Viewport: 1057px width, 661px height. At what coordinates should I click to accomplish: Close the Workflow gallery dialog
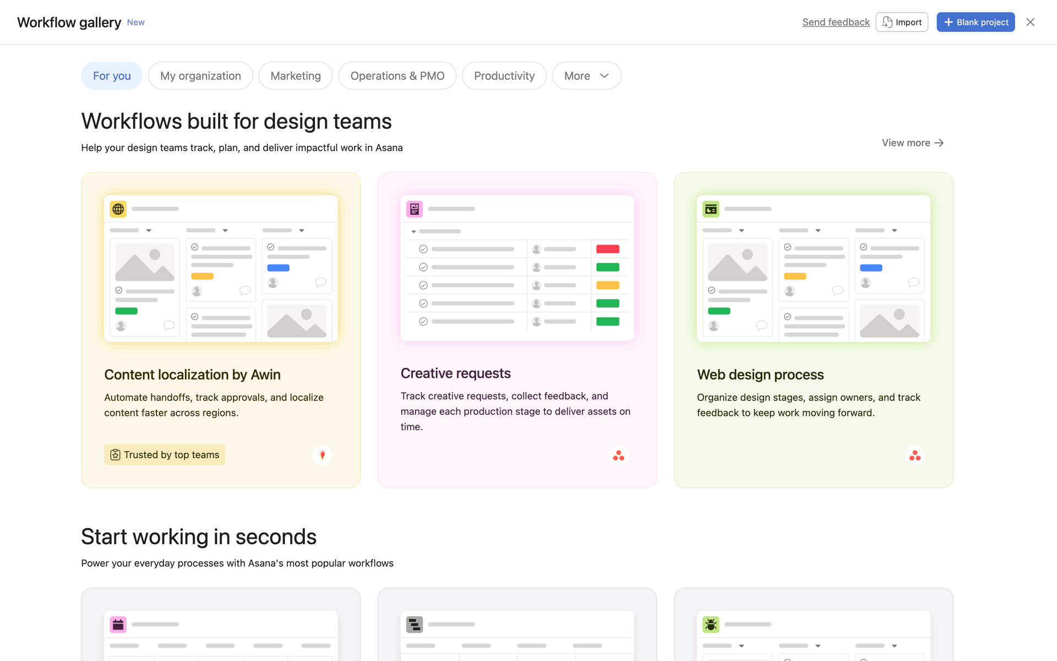1030,22
